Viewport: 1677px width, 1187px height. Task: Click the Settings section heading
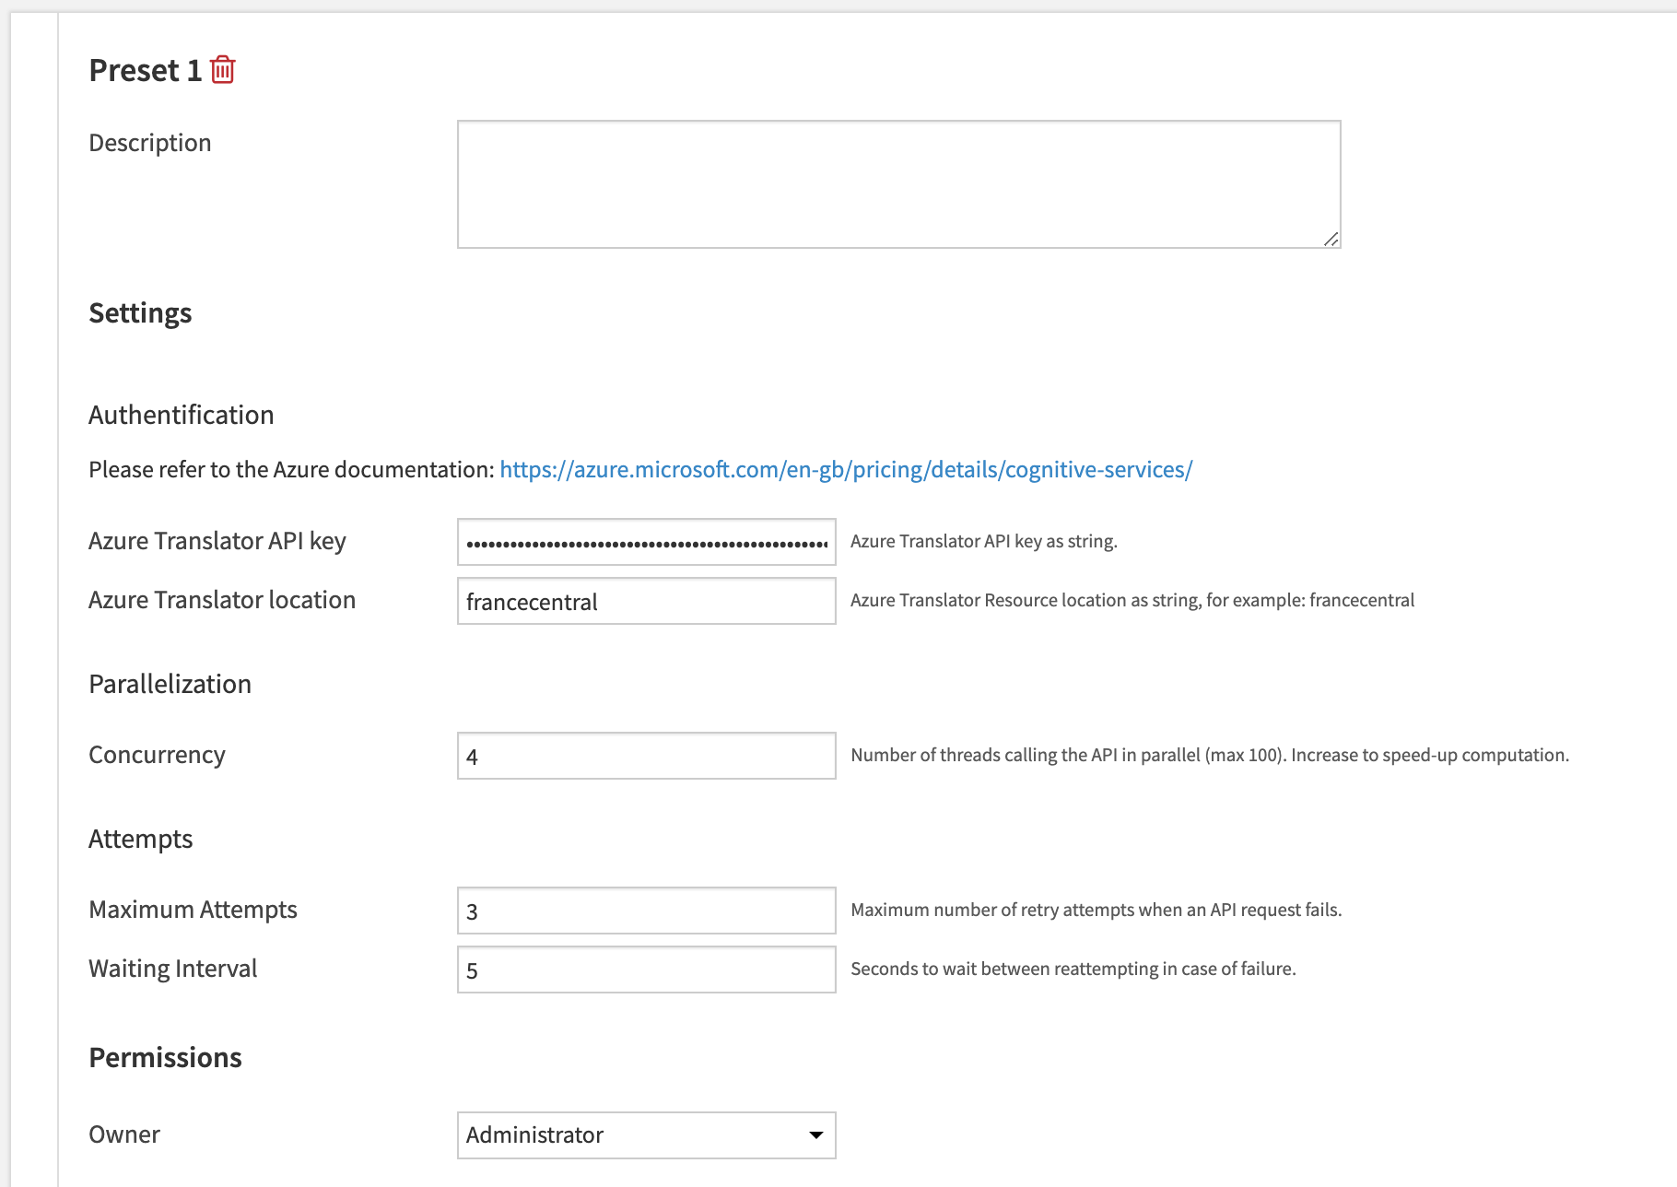(x=140, y=312)
